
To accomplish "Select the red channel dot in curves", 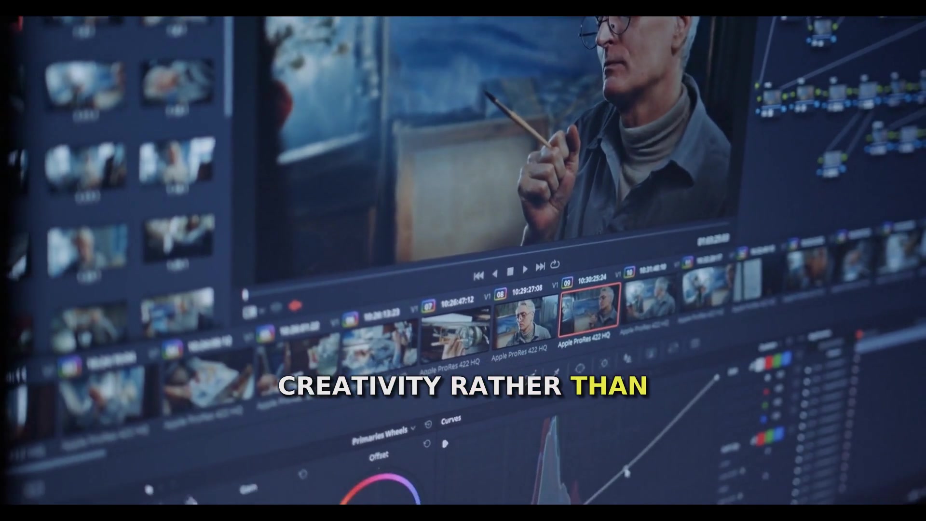I will (766, 391).
